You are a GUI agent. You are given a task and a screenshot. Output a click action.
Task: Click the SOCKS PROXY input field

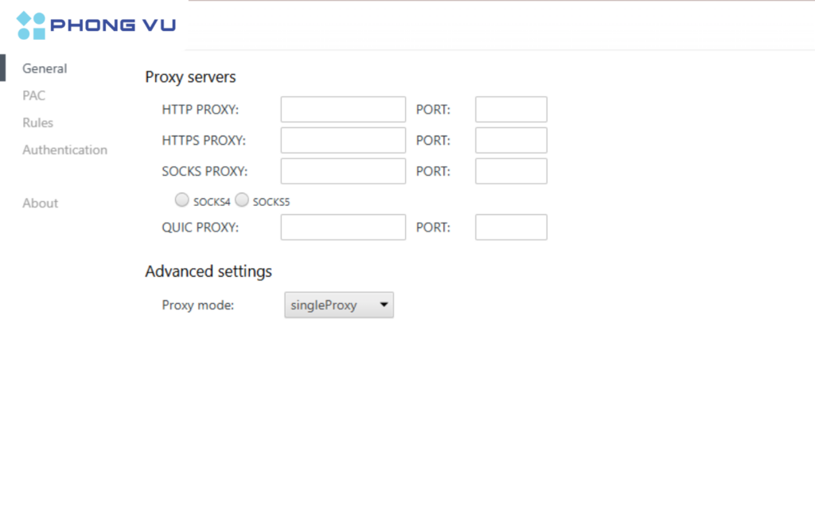342,171
